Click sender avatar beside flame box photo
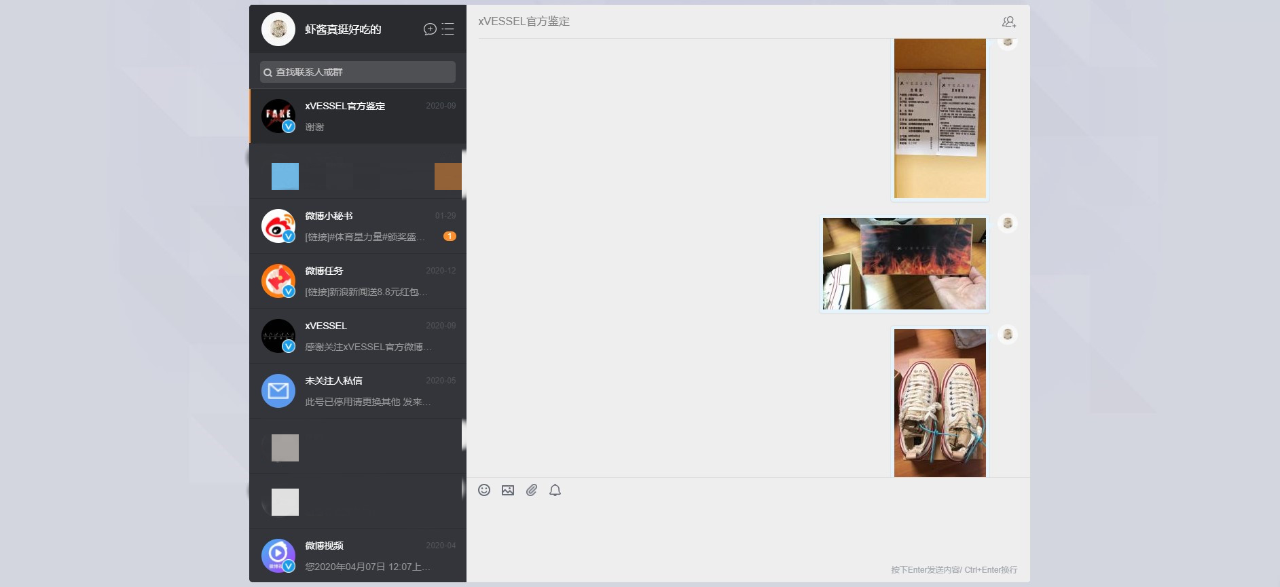The image size is (1280, 587). tap(1008, 223)
